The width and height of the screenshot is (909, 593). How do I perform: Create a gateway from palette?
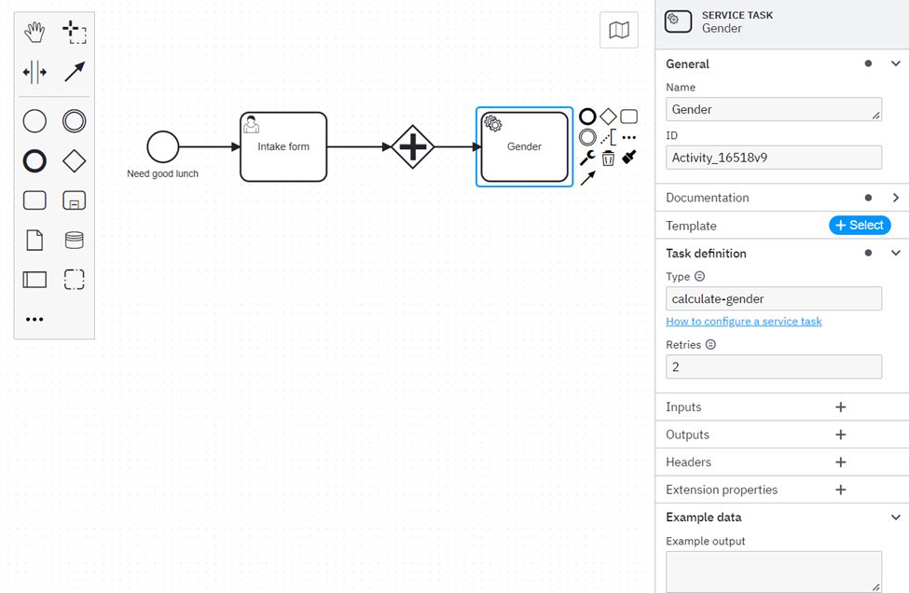[x=75, y=160]
